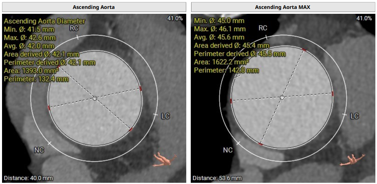Image resolution: width=377 pixels, height=184 pixels.
Task: Grab the top red handle on right contour
Action: [304, 50]
